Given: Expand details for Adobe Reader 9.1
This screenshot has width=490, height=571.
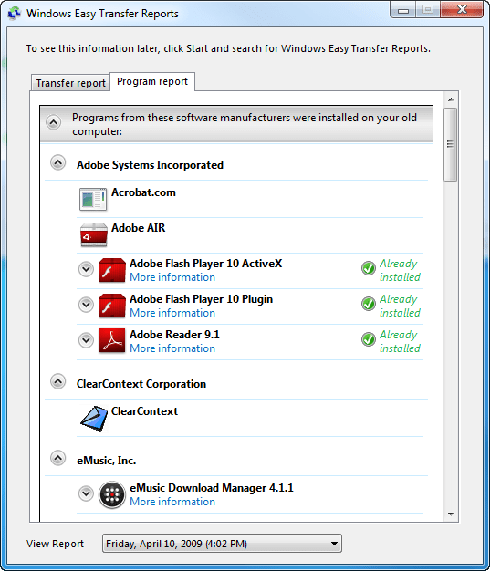Looking at the screenshot, I should pyautogui.click(x=86, y=339).
